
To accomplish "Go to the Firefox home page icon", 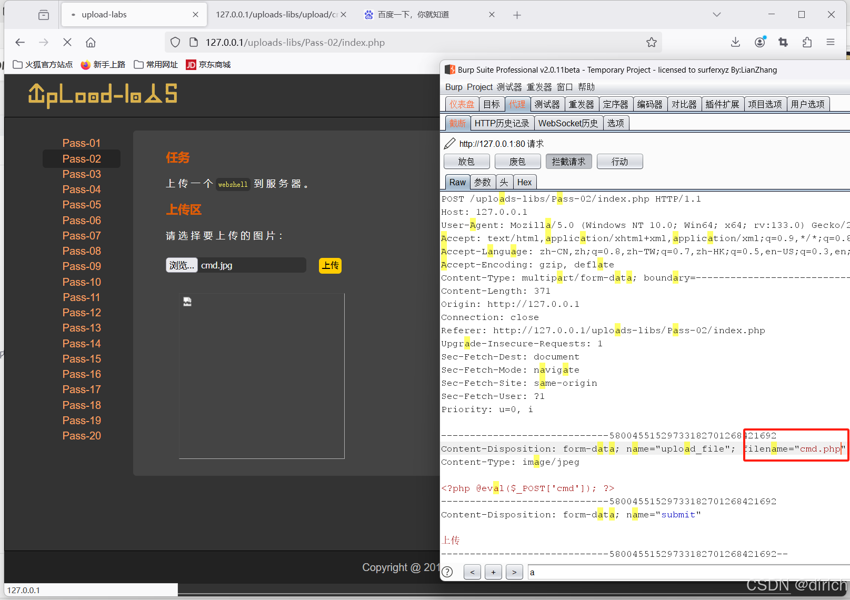I will tap(91, 42).
